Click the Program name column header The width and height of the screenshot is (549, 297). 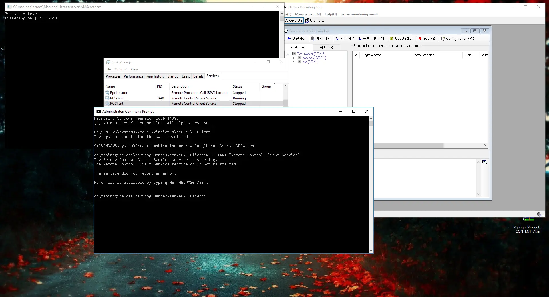point(385,55)
